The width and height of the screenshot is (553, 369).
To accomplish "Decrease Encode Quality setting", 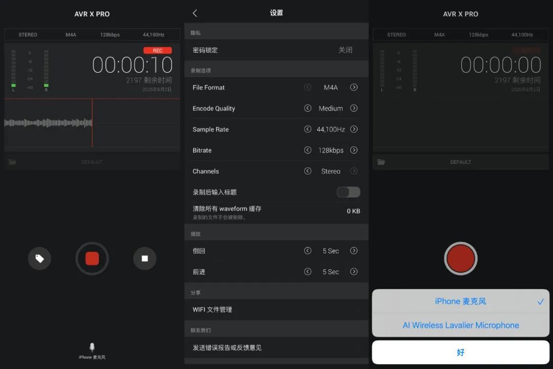I will pyautogui.click(x=308, y=108).
